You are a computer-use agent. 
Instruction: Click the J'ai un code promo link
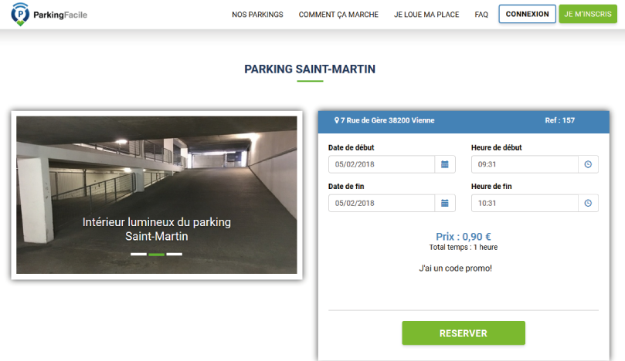tap(455, 268)
